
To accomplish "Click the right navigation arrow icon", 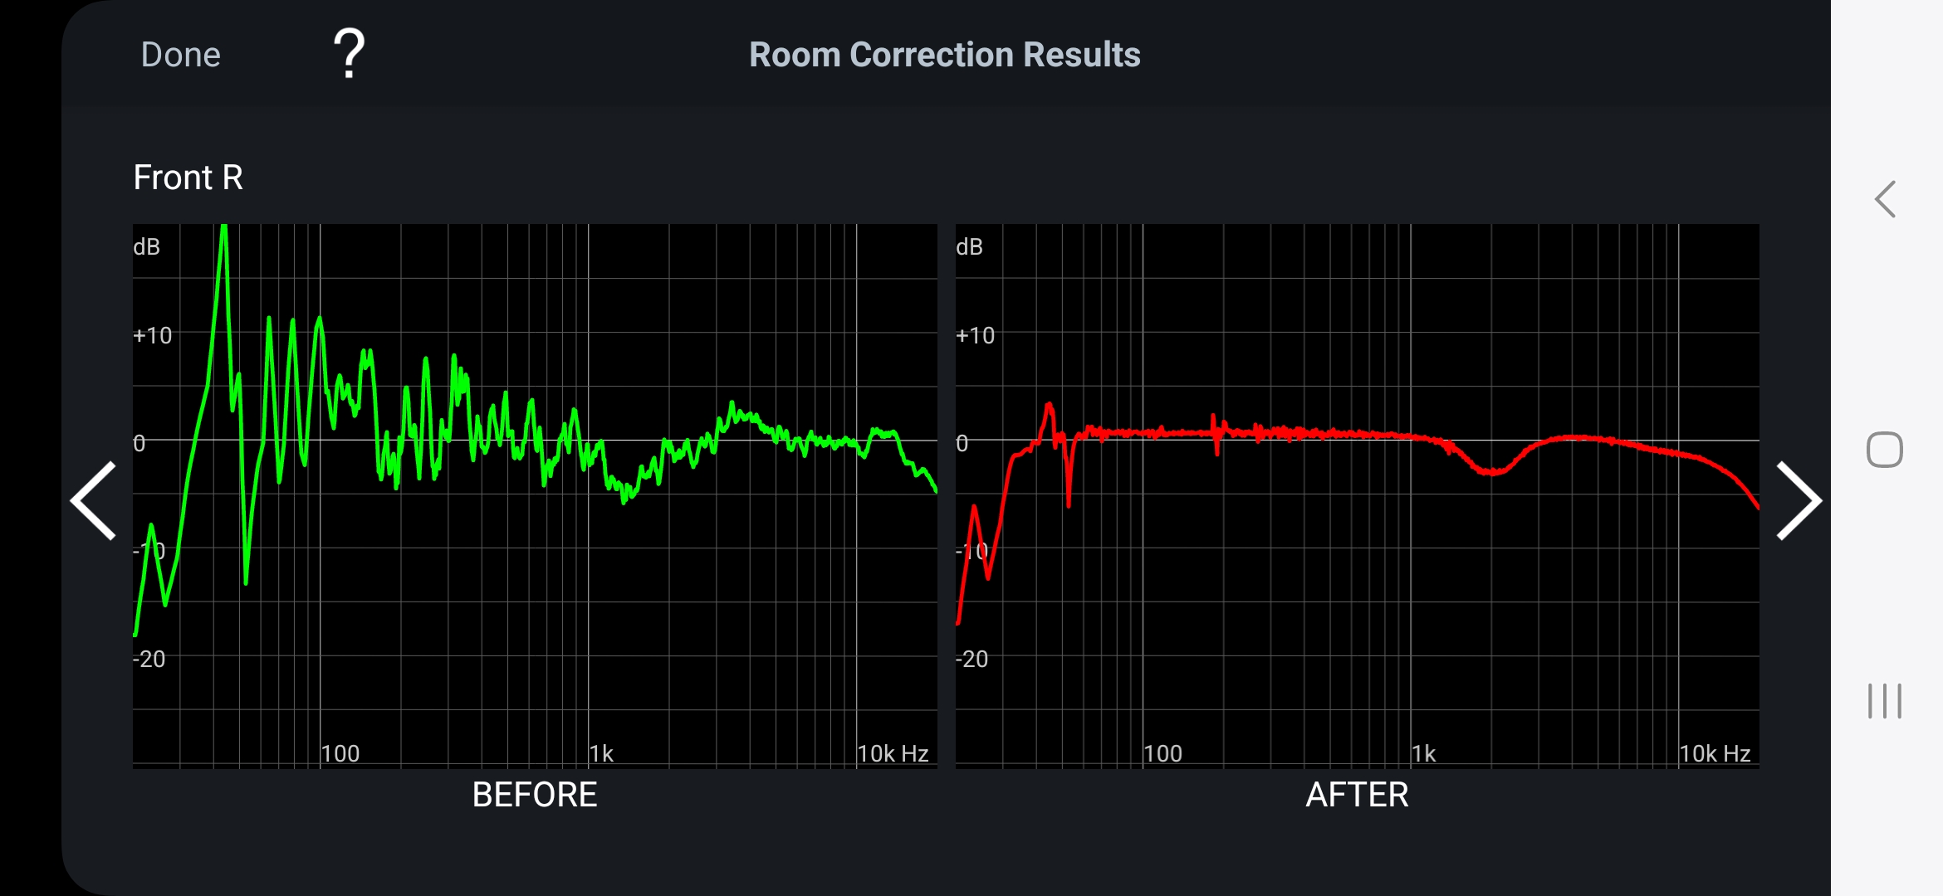I will coord(1798,501).
